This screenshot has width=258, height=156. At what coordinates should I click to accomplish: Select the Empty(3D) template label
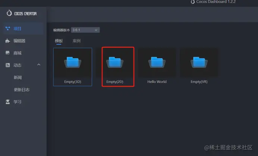pos(73,82)
